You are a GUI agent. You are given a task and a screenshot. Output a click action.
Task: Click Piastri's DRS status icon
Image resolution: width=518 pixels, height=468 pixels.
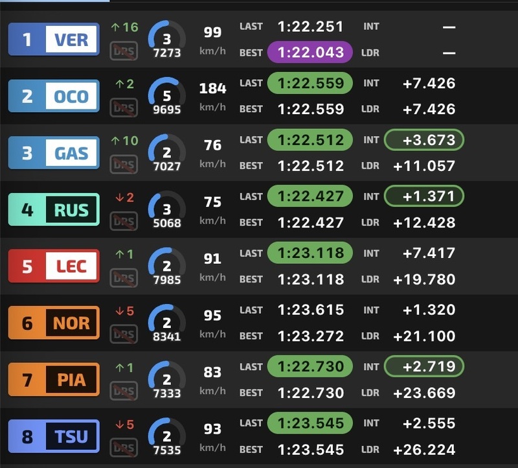tap(124, 392)
